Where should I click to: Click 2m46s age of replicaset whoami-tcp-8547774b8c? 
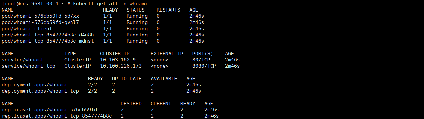pyautogui.click(x=212, y=116)
